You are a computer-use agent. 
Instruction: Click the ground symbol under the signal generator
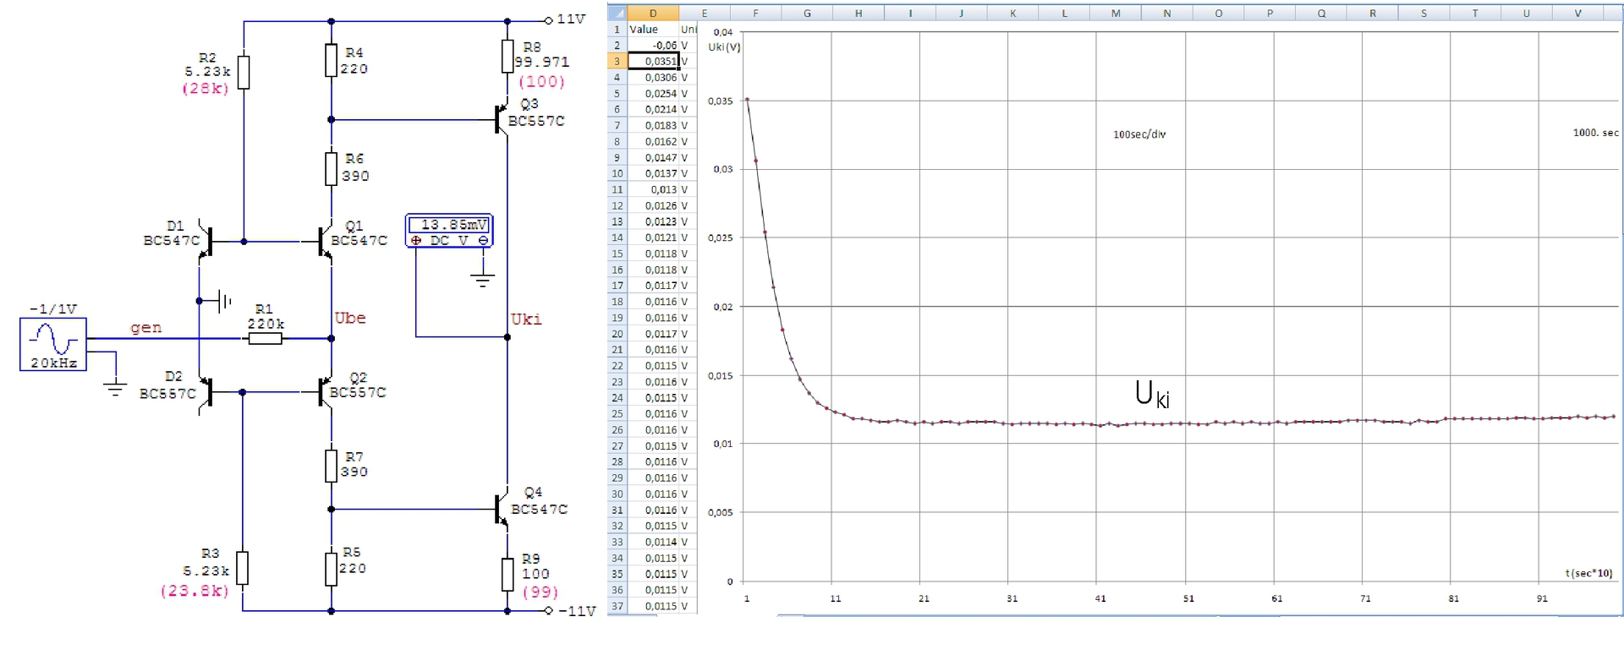pyautogui.click(x=115, y=389)
